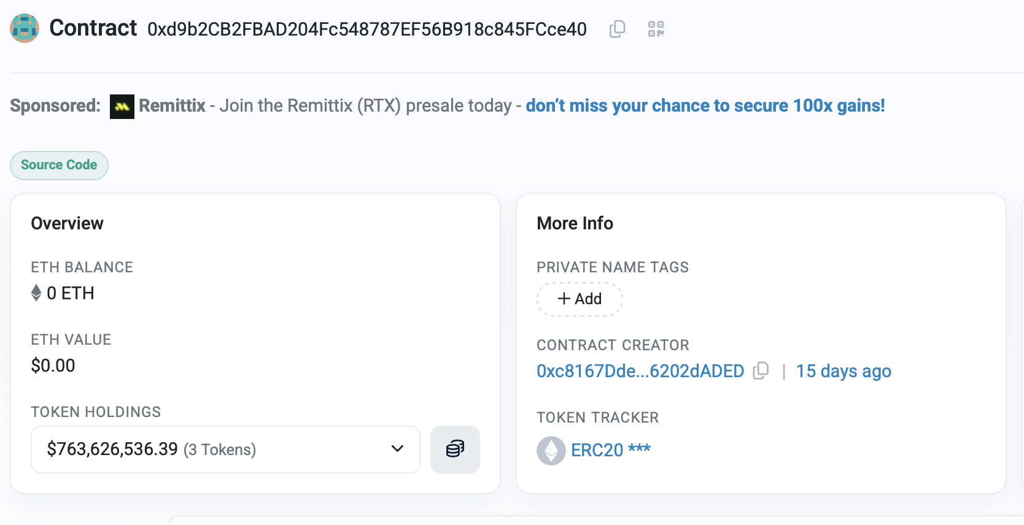The height and width of the screenshot is (525, 1024).
Task: Click the 0 ETH balance value
Action: [71, 293]
